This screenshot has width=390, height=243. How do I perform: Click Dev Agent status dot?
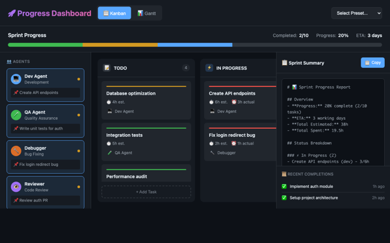pos(79,79)
